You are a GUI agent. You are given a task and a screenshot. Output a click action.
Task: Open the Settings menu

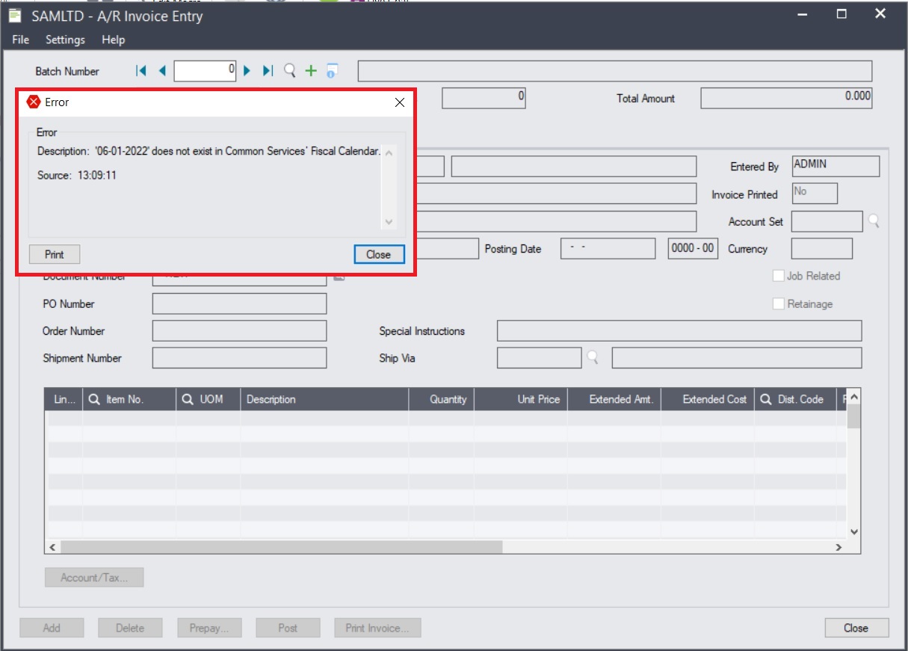tap(64, 40)
